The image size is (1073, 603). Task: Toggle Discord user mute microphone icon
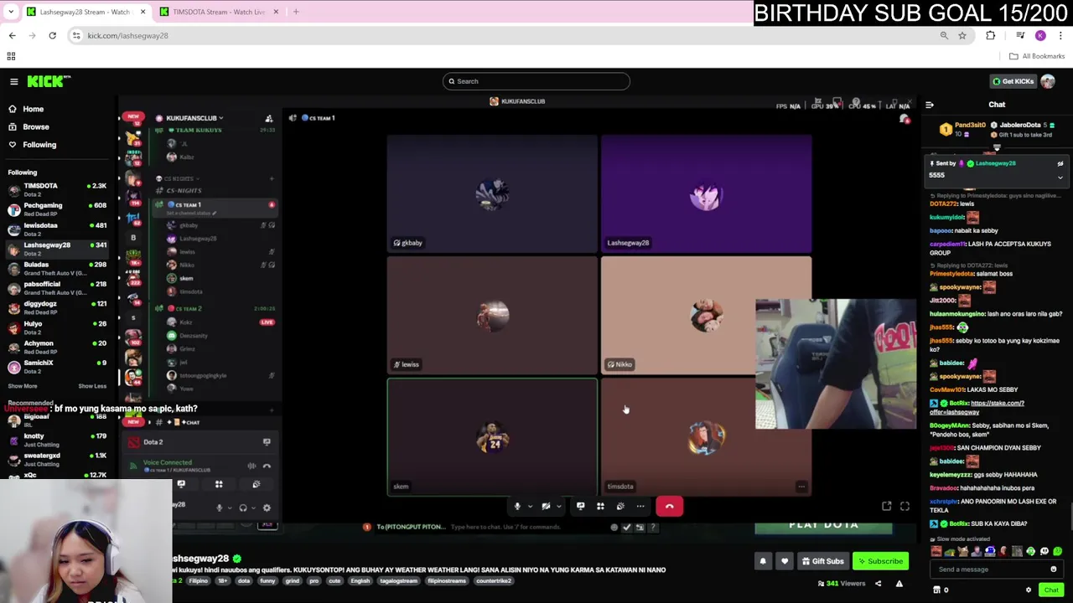(220, 508)
